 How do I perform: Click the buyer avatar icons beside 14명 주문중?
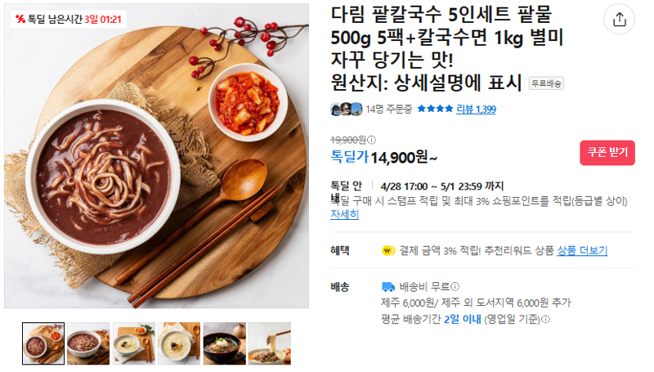click(346, 110)
